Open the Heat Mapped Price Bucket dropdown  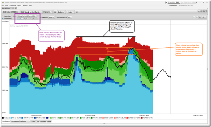[x=21, y=121]
